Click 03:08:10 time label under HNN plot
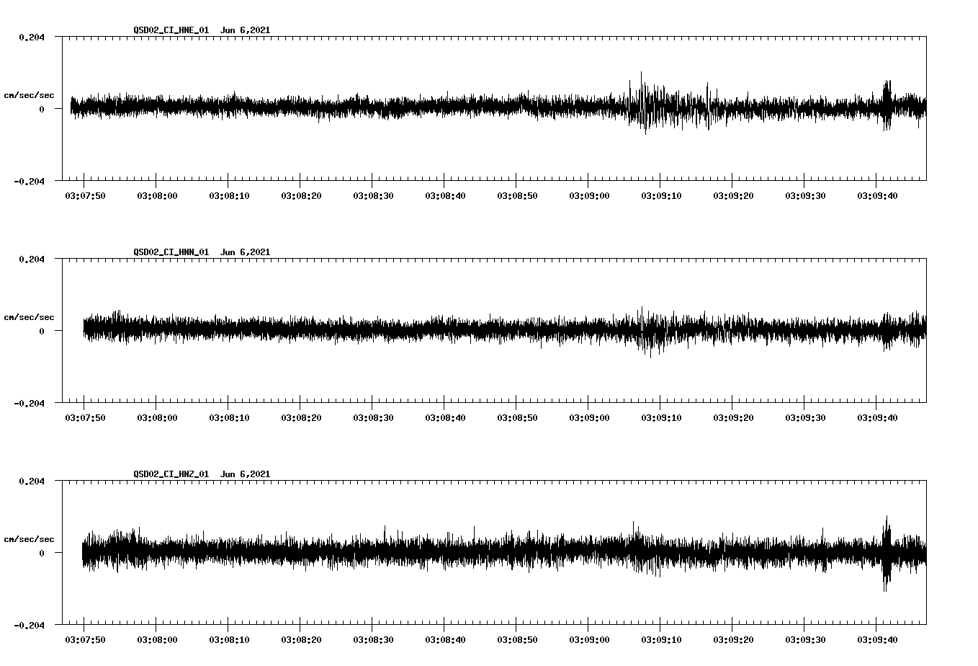This screenshot has width=978, height=666. coord(229,417)
